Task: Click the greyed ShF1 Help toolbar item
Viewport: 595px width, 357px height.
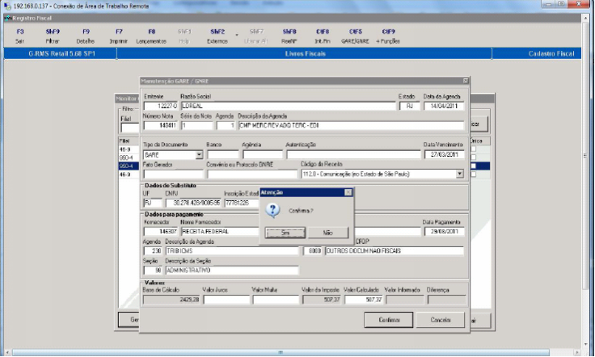Action: (x=184, y=36)
